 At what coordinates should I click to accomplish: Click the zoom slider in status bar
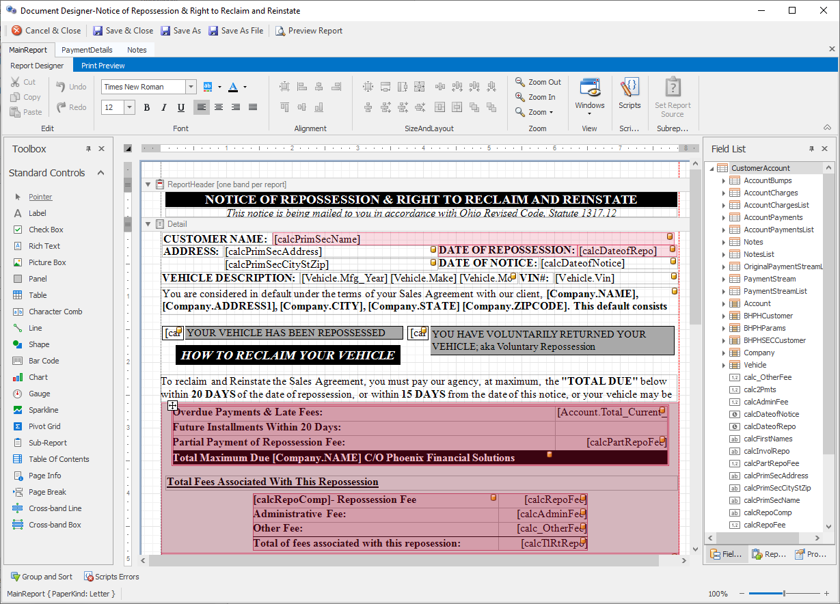pyautogui.click(x=783, y=593)
